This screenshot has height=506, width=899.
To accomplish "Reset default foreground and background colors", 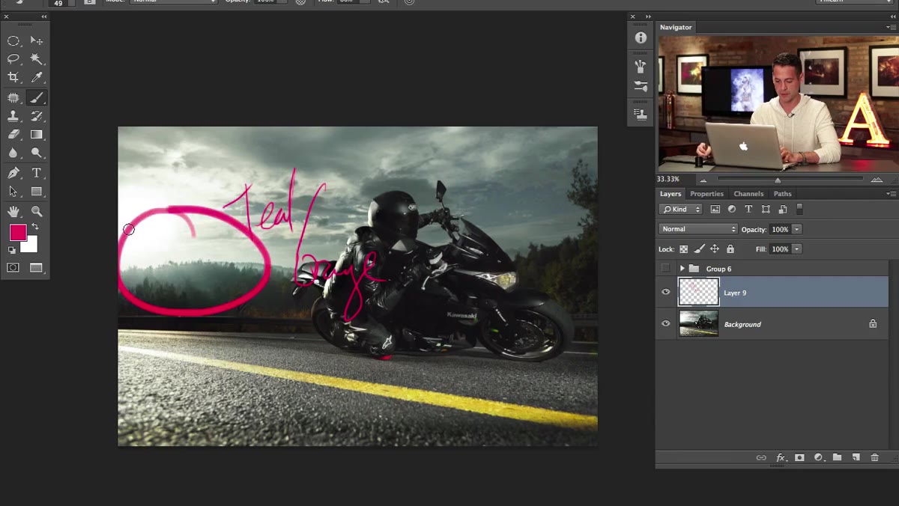I will click(12, 250).
